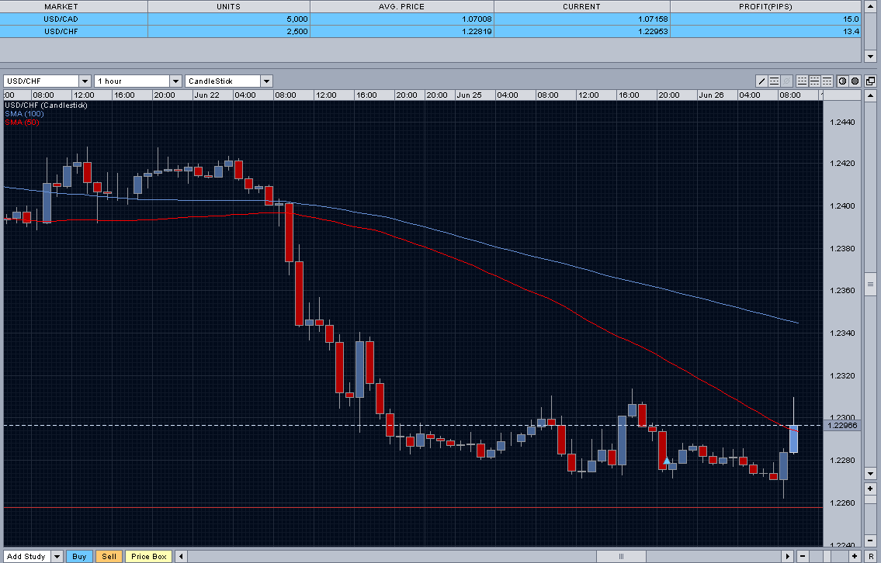Detach chart with the pop-out window icon
Viewport: 881px width, 563px height.
pos(870,81)
